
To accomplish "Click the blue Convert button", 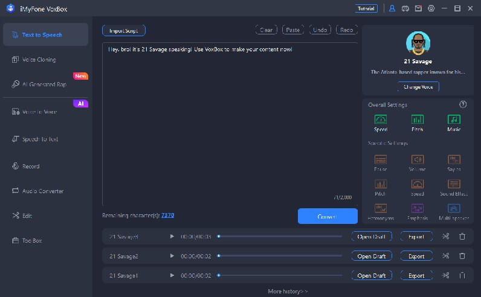I will 328,216.
